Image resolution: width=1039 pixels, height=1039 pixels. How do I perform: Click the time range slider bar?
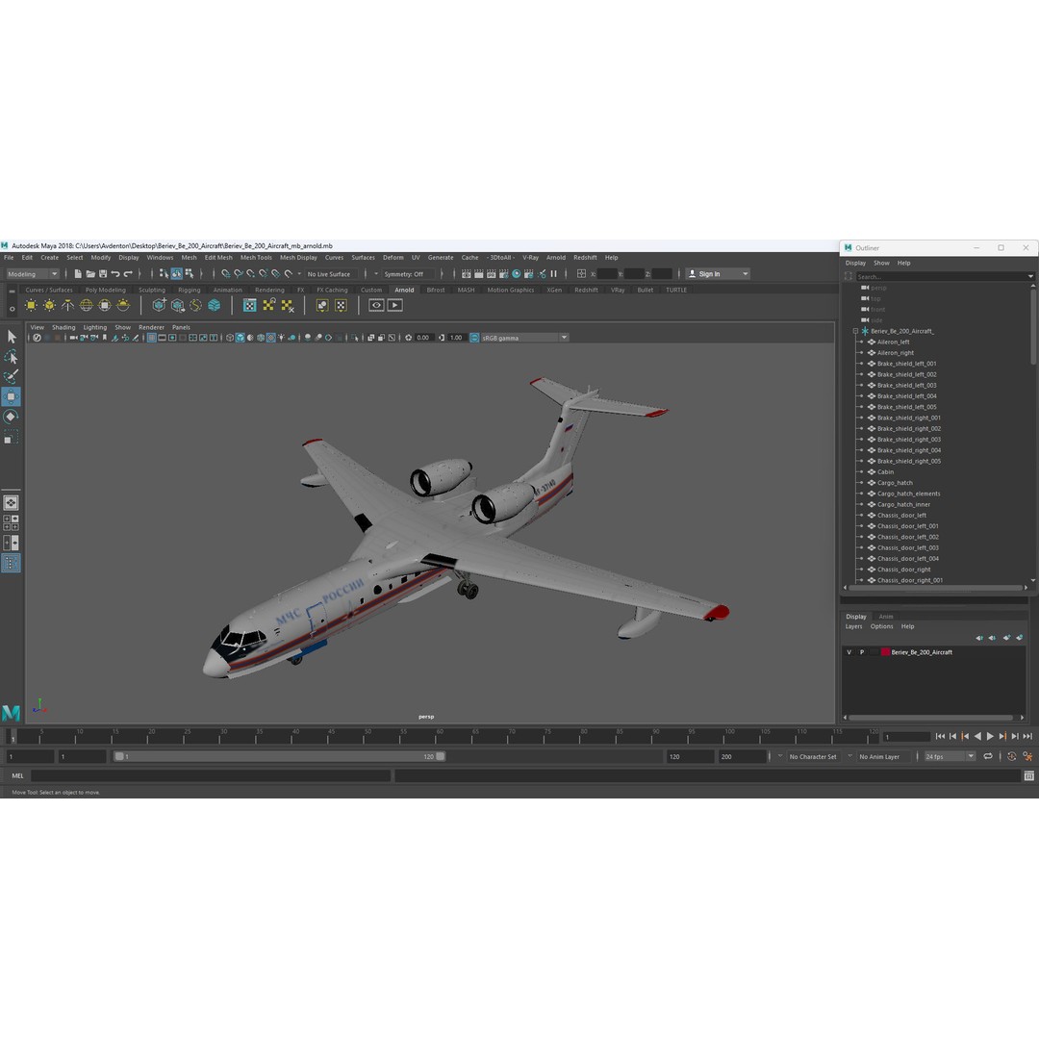[x=279, y=756]
